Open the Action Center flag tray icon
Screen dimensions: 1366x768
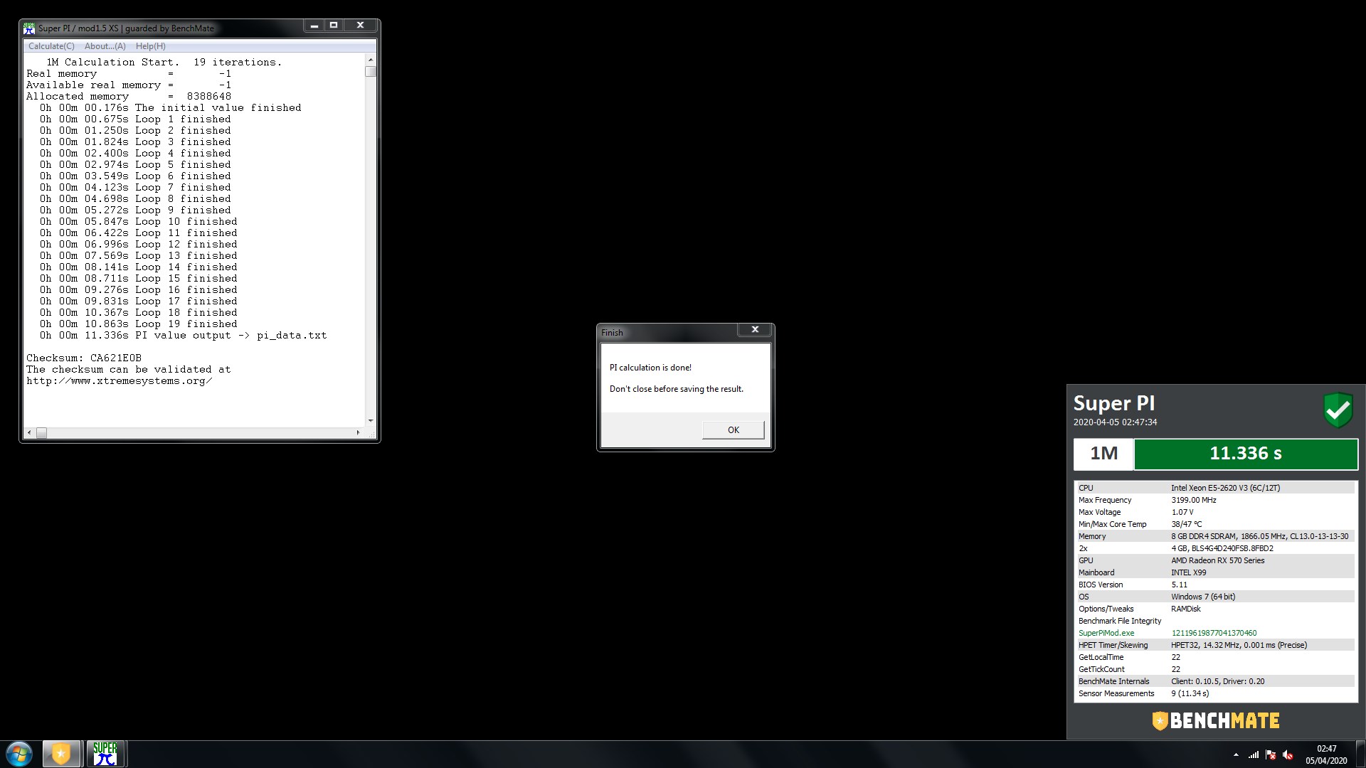1271,755
